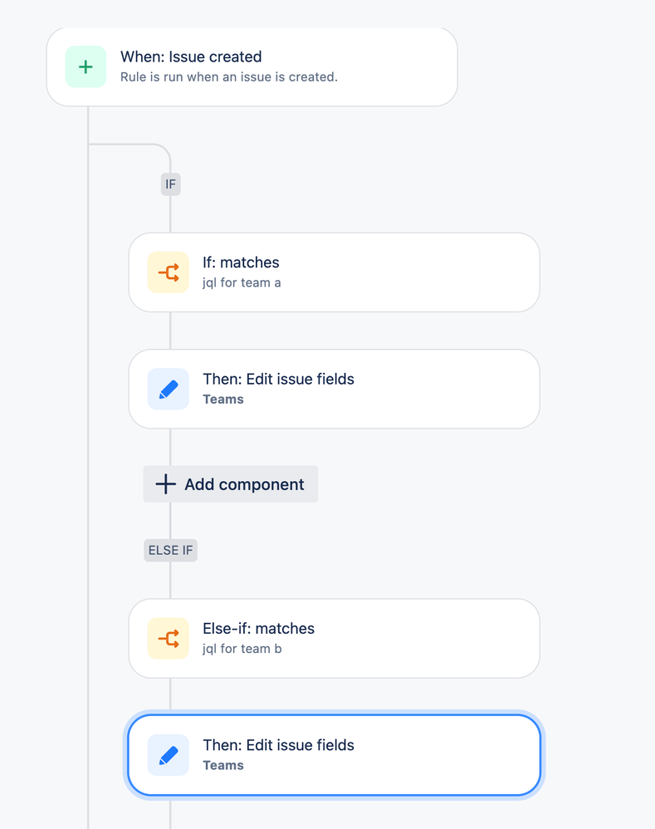Click the pencil icon in the highlighted action
Viewport: 655px width, 829px height.
click(168, 755)
